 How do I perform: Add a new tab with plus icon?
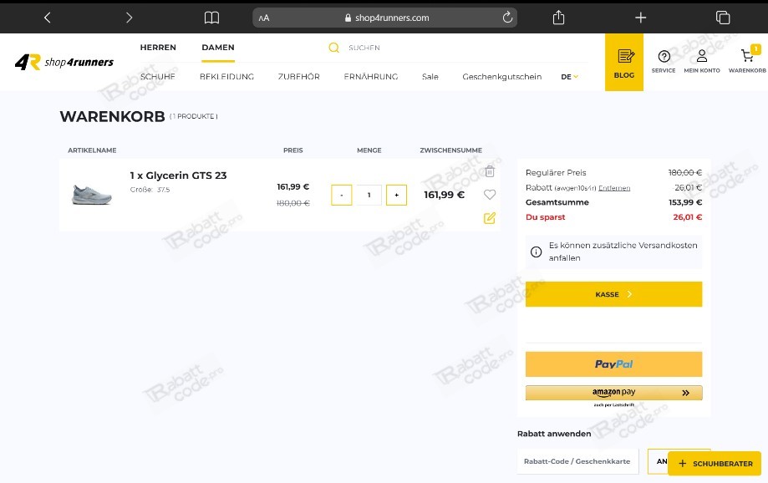point(641,18)
